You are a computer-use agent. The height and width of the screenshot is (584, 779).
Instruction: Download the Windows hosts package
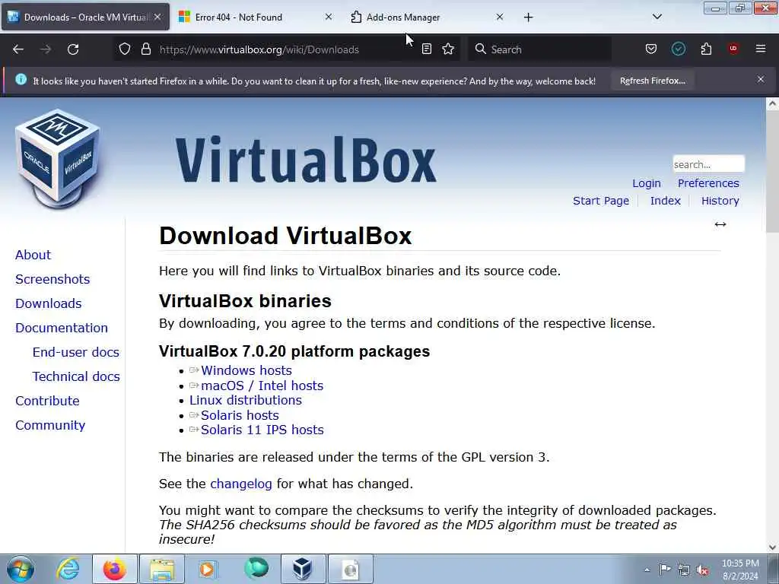[x=246, y=370]
